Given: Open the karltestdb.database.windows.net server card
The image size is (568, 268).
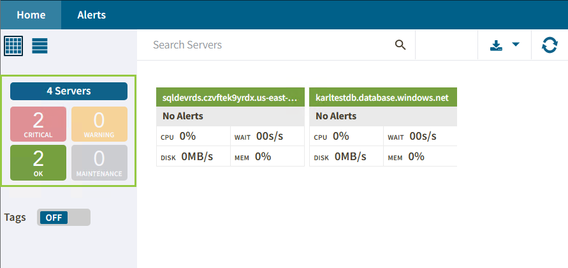Looking at the screenshot, I should [382, 98].
